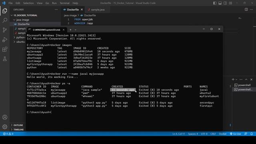
Task: Toggle primary side bar layout icon
Action: pyautogui.click(x=215, y=3)
